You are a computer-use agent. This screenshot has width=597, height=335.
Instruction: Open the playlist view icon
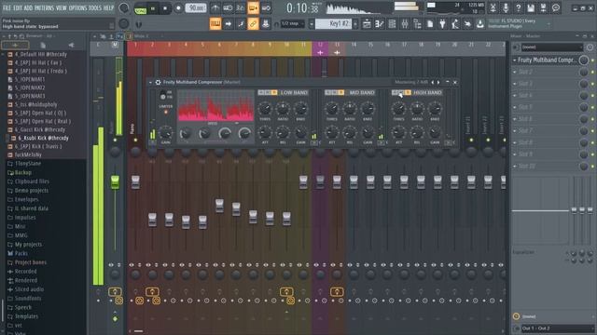click(367, 24)
